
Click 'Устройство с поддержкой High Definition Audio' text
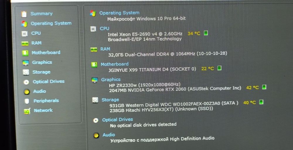(x=162, y=139)
